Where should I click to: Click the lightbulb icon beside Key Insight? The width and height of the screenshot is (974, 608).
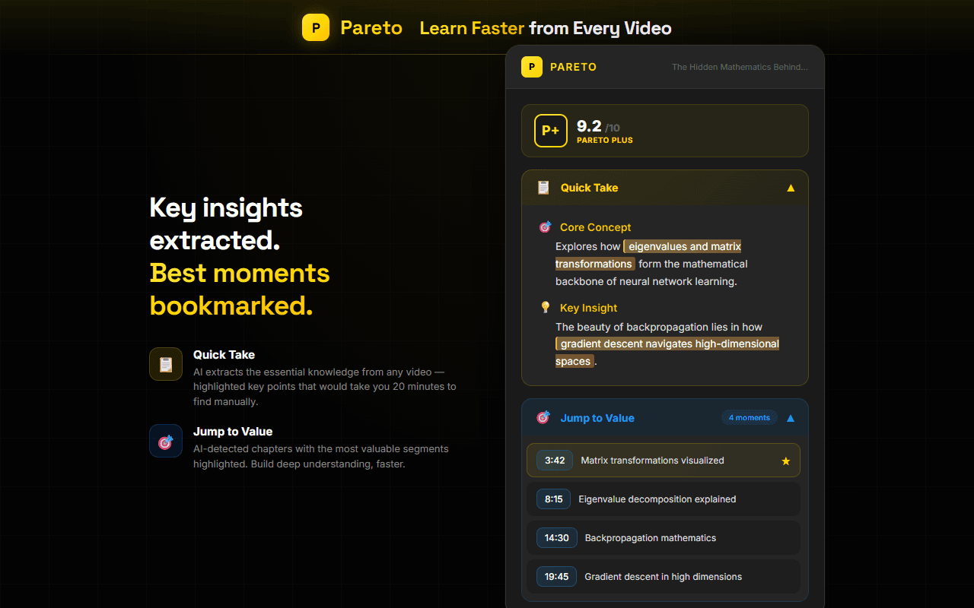pyautogui.click(x=544, y=307)
